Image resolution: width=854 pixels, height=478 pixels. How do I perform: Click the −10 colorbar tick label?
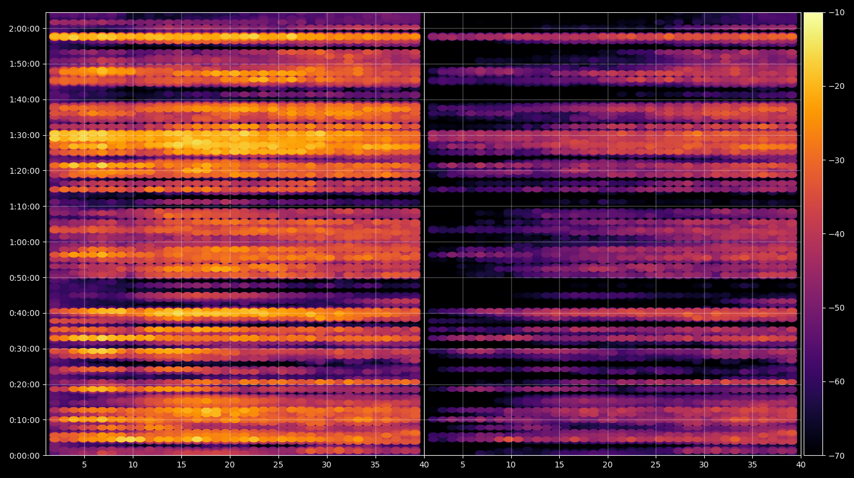click(x=836, y=12)
